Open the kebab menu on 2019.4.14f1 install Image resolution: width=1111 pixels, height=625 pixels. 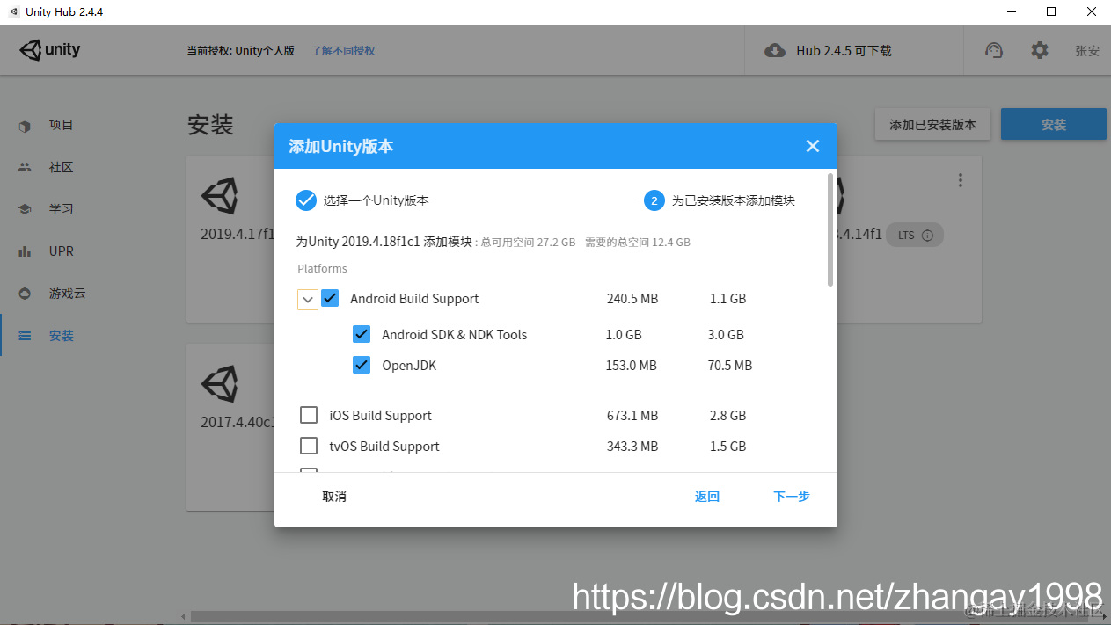pyautogui.click(x=961, y=179)
